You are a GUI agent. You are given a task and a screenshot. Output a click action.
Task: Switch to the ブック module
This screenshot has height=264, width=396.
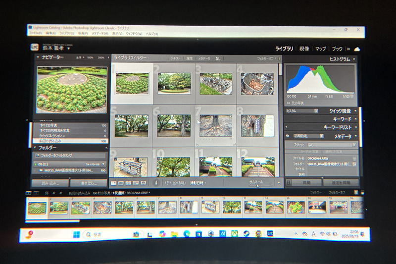337,49
